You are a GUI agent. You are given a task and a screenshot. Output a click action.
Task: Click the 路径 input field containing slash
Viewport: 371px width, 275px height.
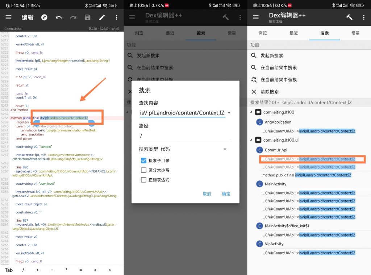(185, 136)
